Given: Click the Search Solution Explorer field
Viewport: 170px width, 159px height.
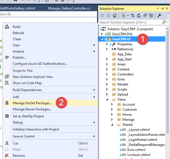Looking at the screenshot, I should (130, 22).
